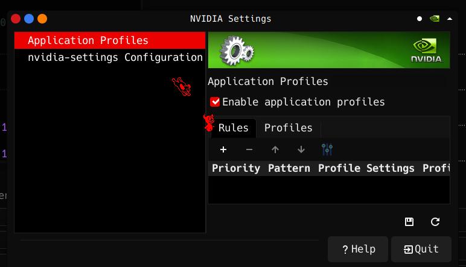Viewport: 466px width, 267px height.
Task: Open the rule editor sliders icon
Action: coord(327,149)
